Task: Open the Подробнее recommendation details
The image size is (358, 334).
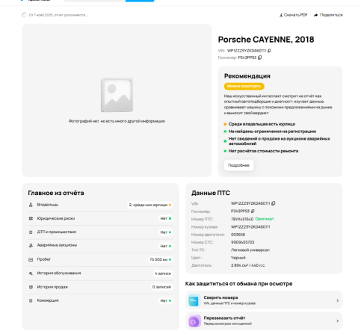Action: click(238, 165)
